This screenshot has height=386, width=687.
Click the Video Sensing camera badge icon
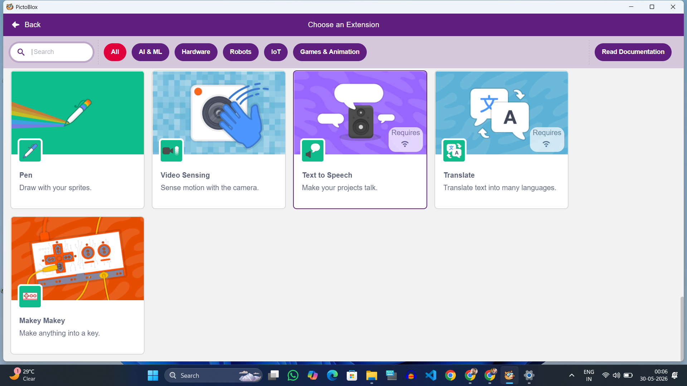point(171,150)
